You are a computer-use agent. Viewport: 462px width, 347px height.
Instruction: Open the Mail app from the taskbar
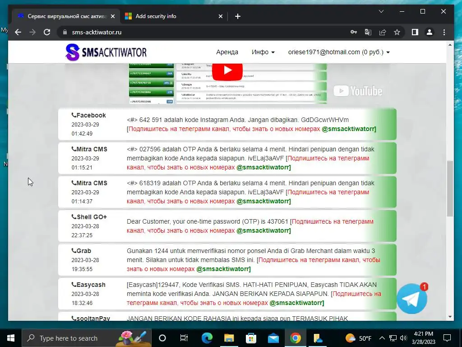pos(273,338)
